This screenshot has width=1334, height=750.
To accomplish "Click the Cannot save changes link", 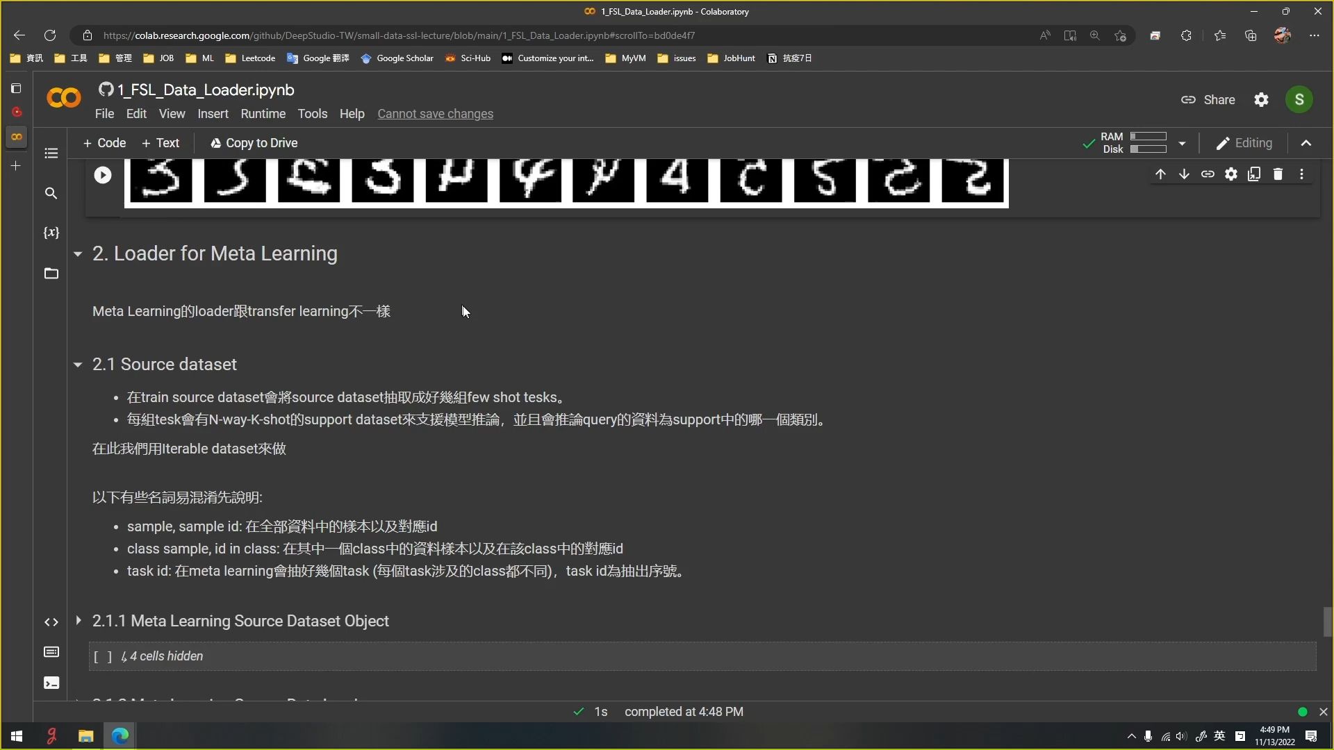I will pos(435,114).
